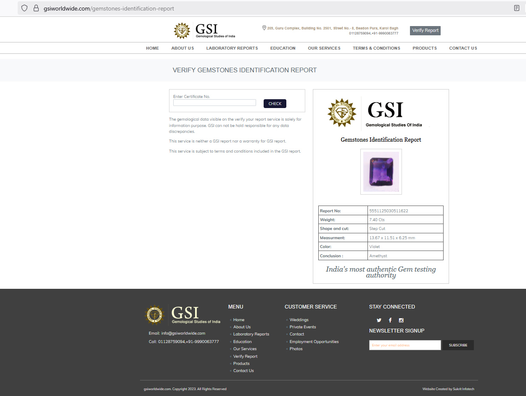
Task: Open the Instagram icon in footer
Action: [x=401, y=320]
